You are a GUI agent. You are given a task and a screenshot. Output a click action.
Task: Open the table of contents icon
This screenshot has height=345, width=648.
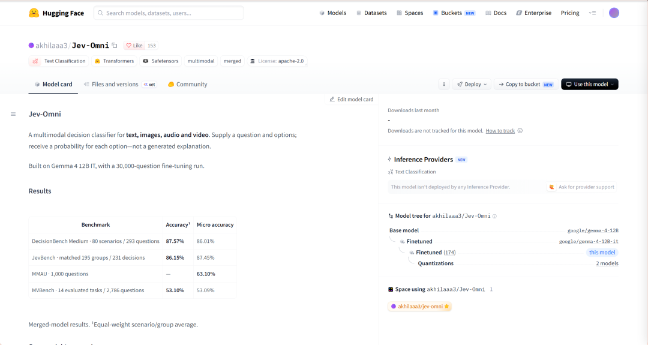(13, 114)
